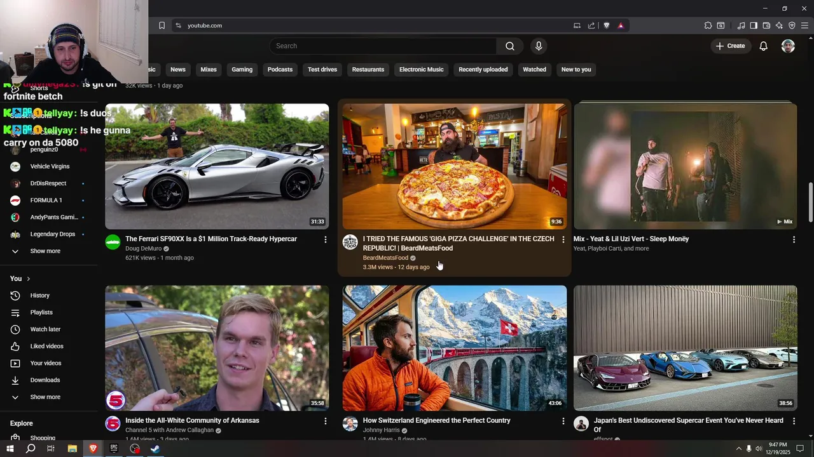Select the Restaurants filter chip
814x457 pixels.
coord(368,69)
